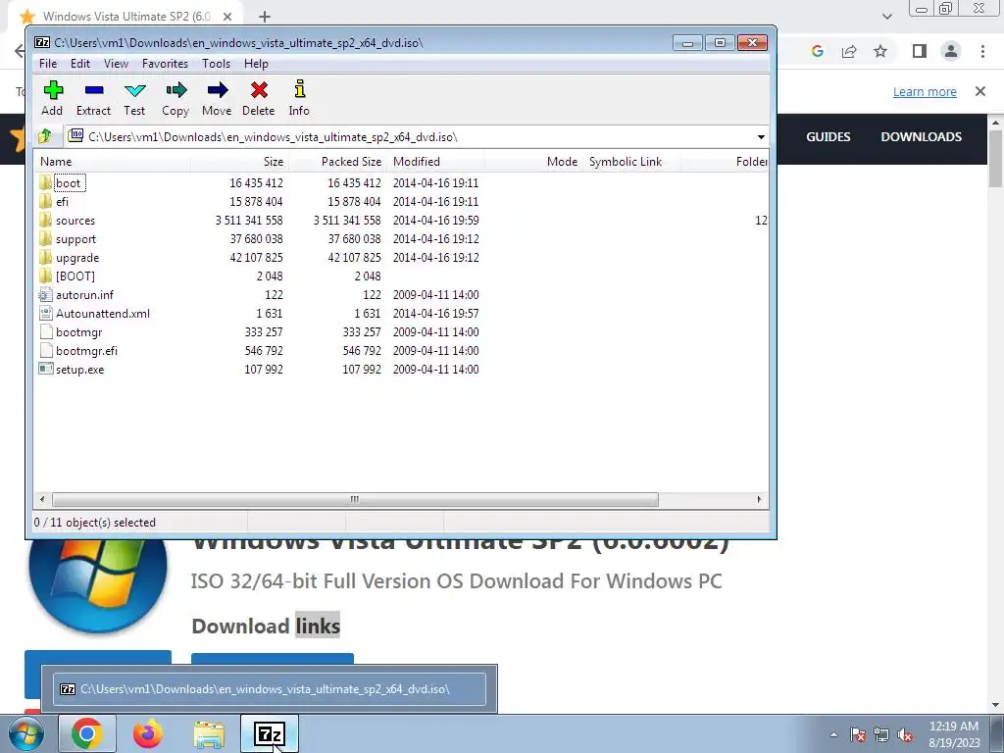Click the taskbar clock
This screenshot has height=753, width=1004.
pyautogui.click(x=954, y=734)
